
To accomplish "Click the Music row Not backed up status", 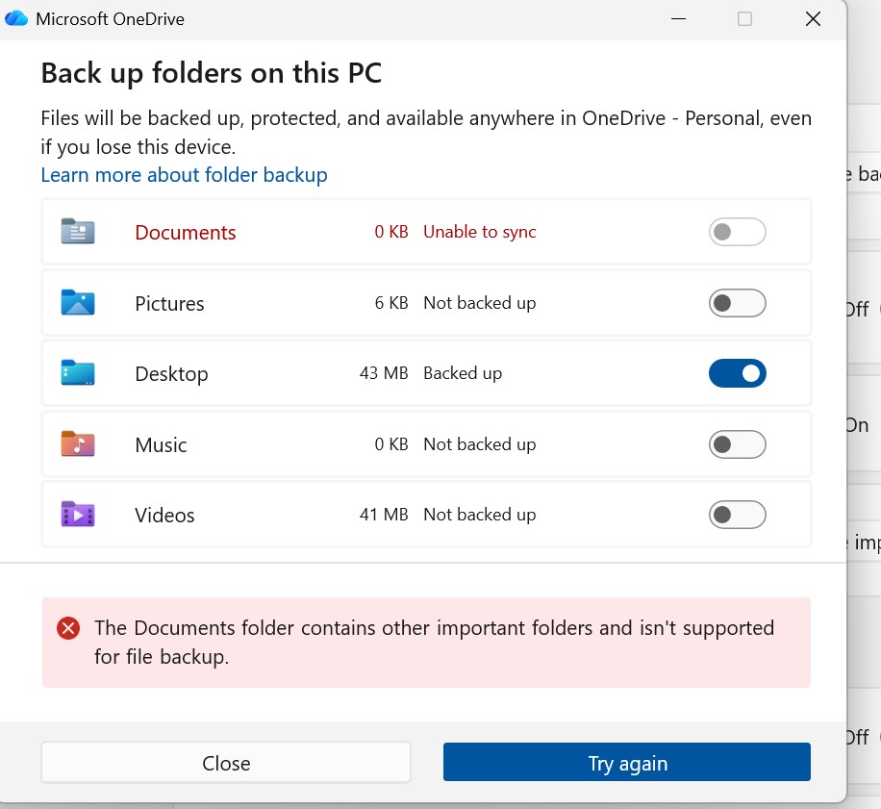I will pyautogui.click(x=479, y=444).
